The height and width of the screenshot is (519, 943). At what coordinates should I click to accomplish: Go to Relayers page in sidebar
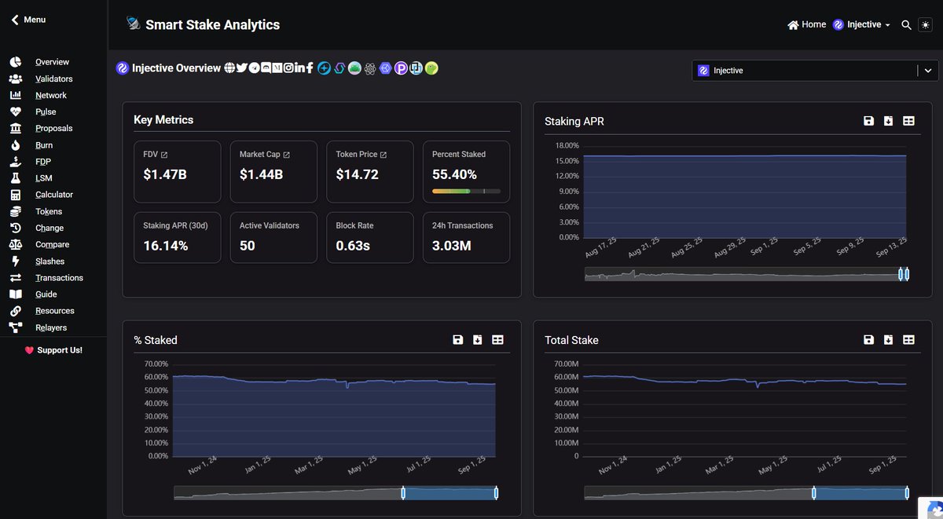pos(51,327)
